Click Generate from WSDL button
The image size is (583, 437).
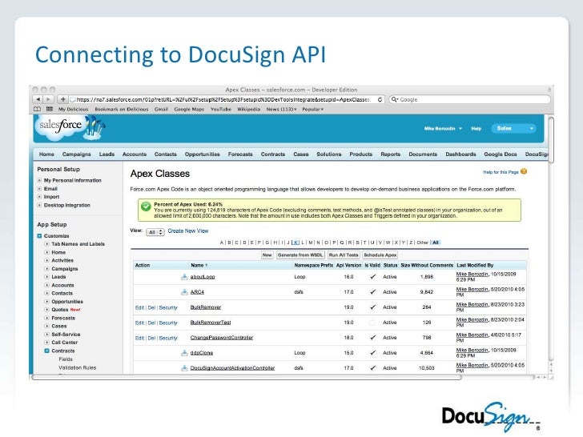(300, 255)
